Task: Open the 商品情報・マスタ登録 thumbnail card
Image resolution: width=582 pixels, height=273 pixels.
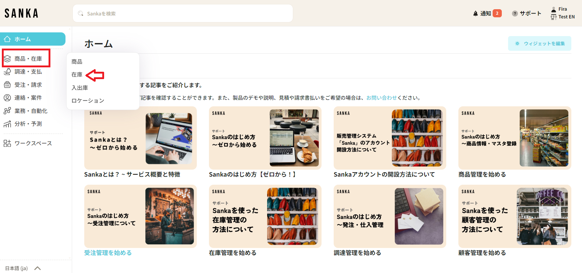Action: tap(515, 138)
